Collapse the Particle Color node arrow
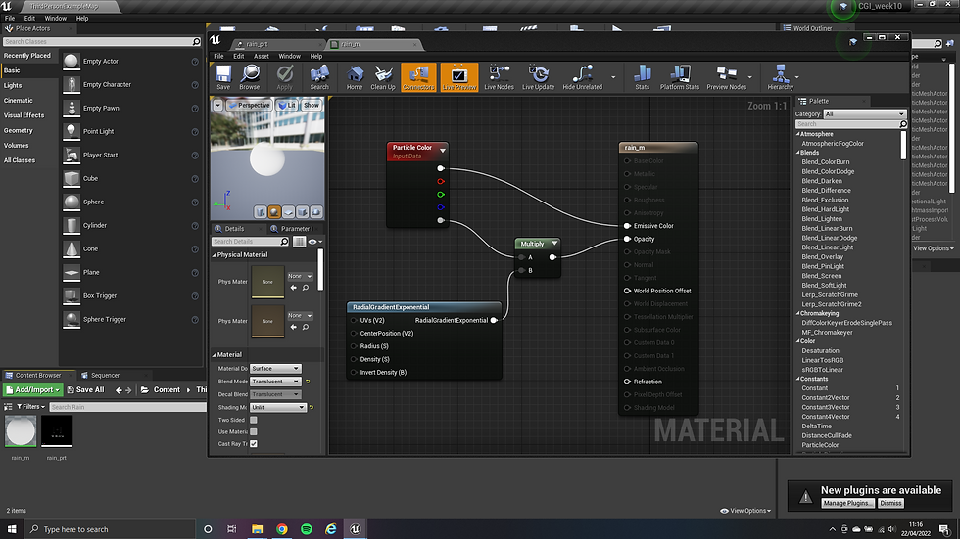Viewport: 960px width, 539px height. (x=443, y=150)
